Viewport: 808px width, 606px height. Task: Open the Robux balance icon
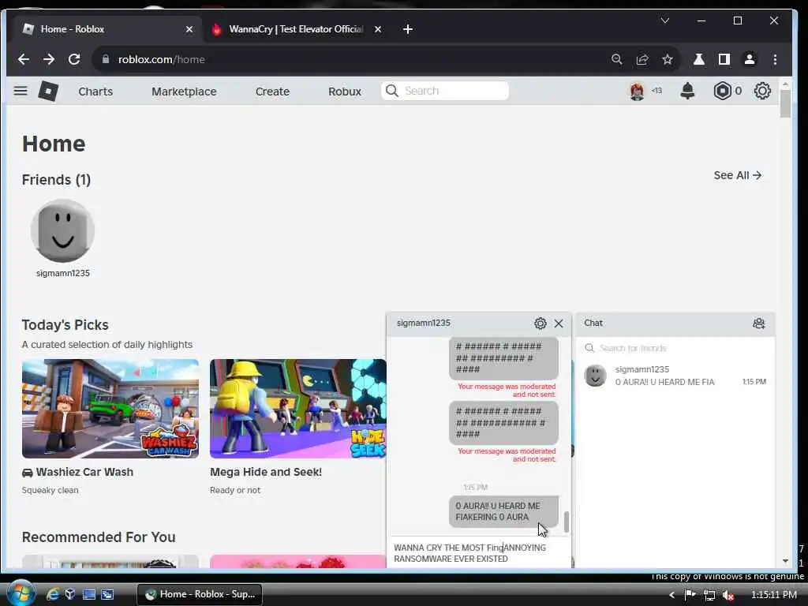point(723,92)
